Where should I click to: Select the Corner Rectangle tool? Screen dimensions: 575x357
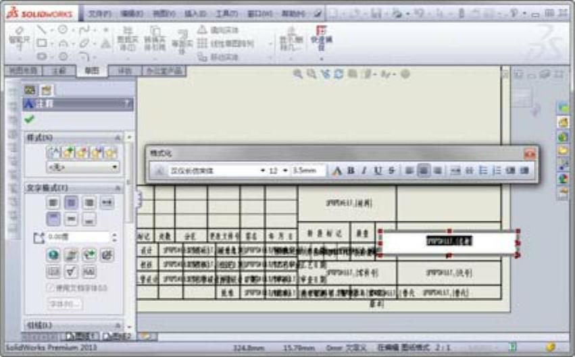41,43
